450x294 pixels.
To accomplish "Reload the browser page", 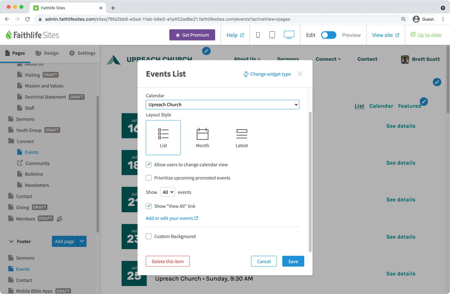I will click(28, 19).
